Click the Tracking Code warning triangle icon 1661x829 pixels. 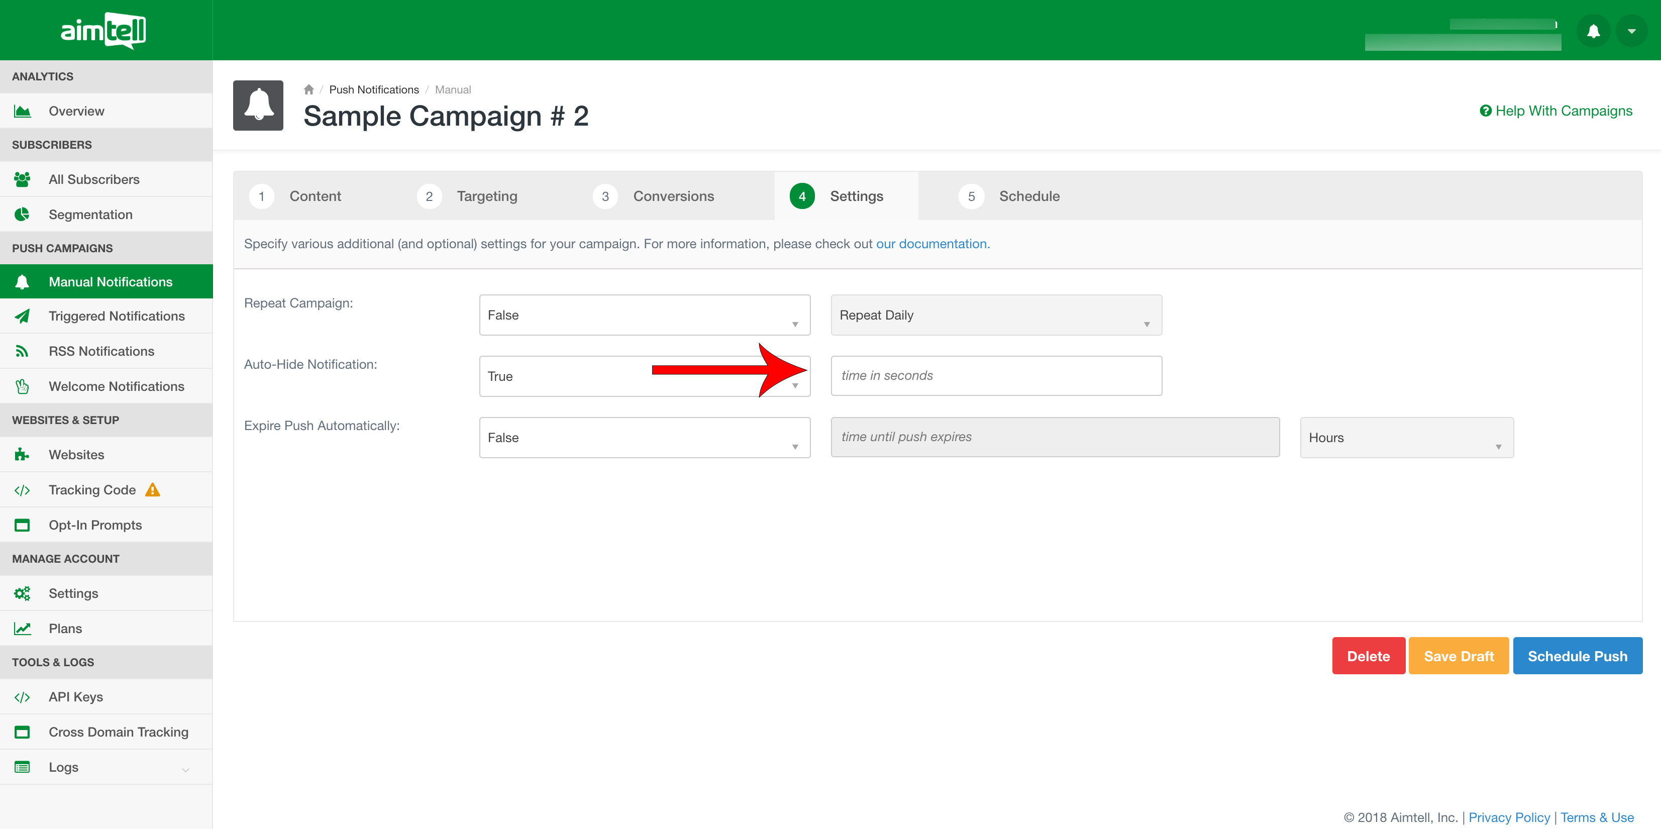point(153,490)
